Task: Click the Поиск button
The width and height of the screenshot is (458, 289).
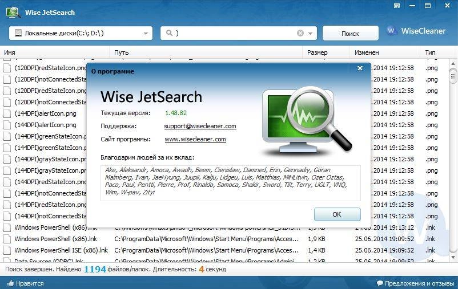Action: (350, 33)
